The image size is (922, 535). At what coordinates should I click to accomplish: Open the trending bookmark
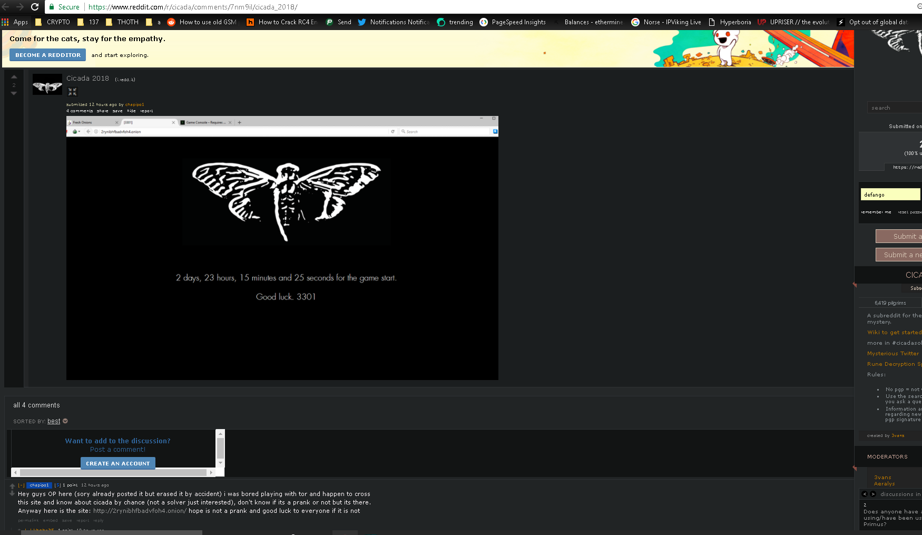pos(455,22)
